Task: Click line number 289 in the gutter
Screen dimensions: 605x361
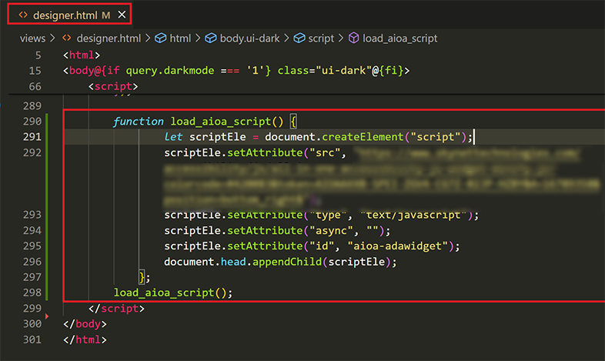Action: pyautogui.click(x=32, y=105)
